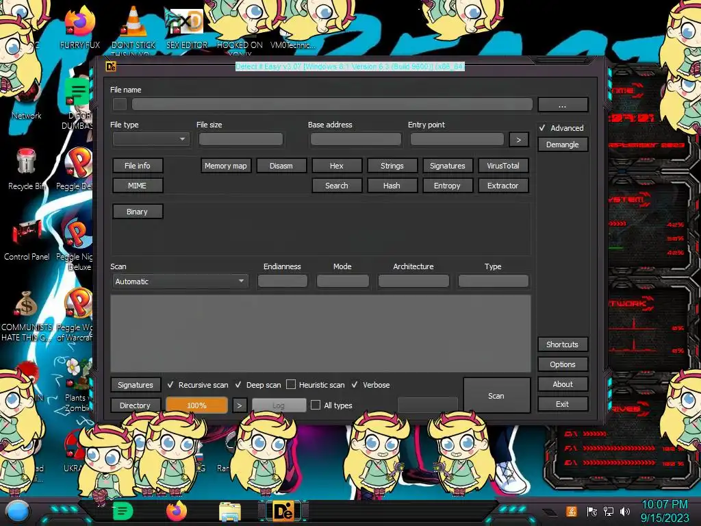Click the Entry point field
The image size is (701, 526).
[x=457, y=139]
